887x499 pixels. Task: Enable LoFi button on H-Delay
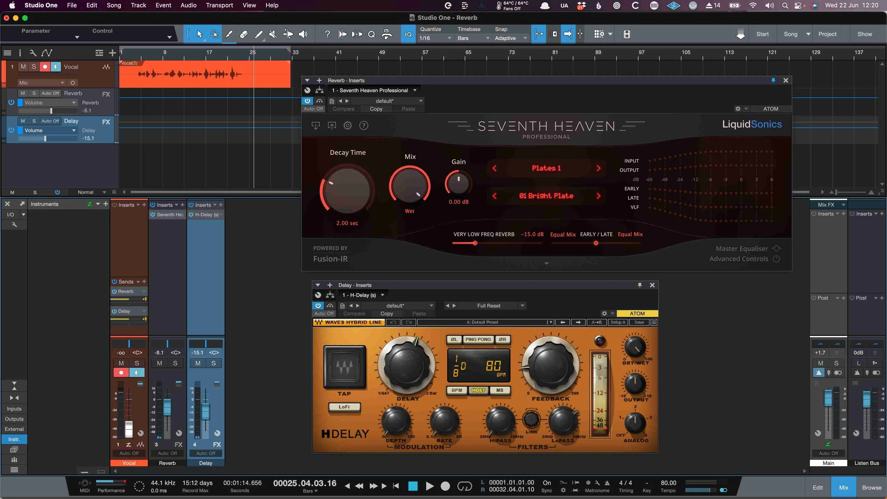[344, 407]
